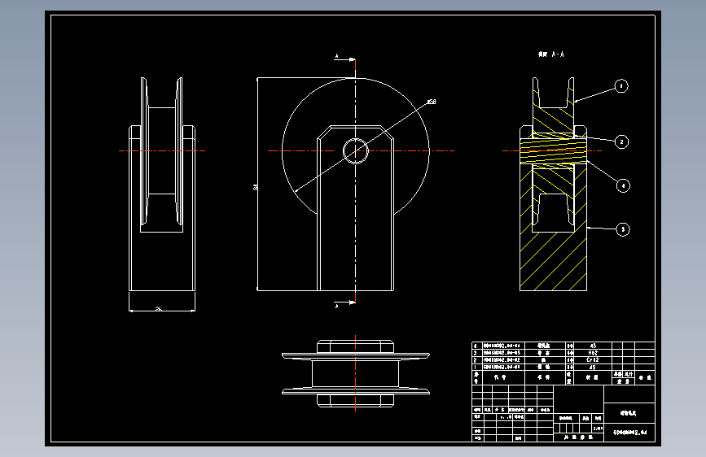
Task: Select material cell Cr12 in parts list
Action: [x=593, y=360]
